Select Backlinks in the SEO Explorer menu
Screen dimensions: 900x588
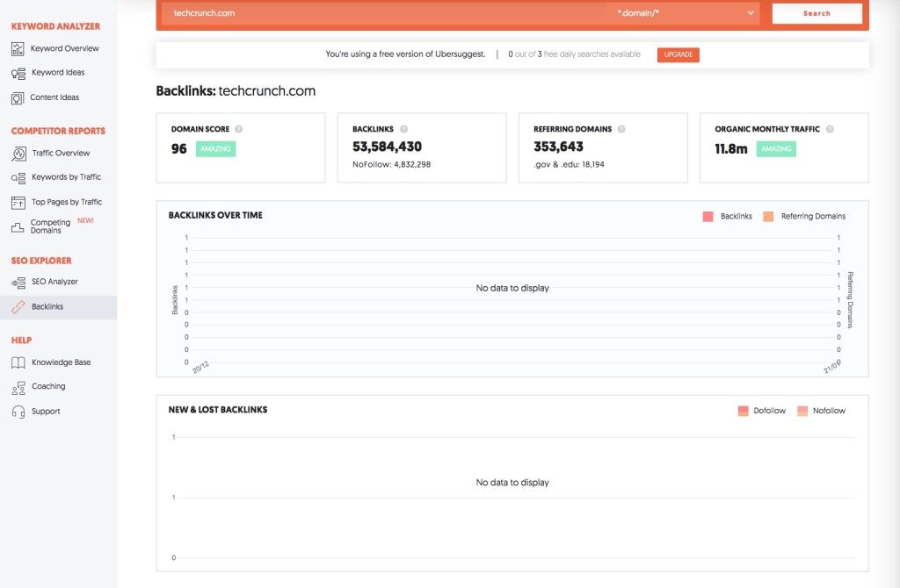click(47, 307)
